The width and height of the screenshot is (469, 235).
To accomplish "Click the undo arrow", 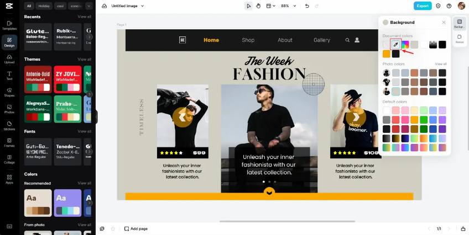I will (x=307, y=6).
